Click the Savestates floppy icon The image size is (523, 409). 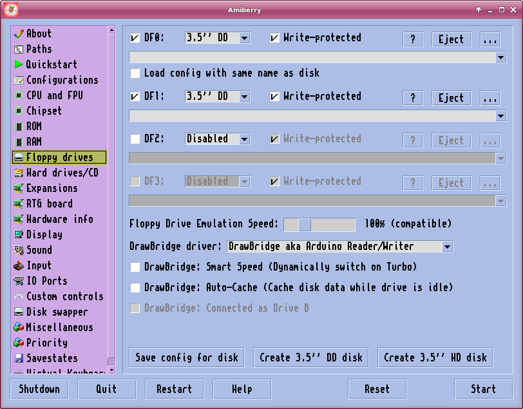pos(19,358)
